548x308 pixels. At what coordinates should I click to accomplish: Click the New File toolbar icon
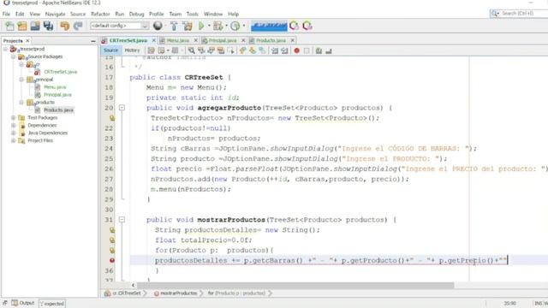tap(9, 26)
